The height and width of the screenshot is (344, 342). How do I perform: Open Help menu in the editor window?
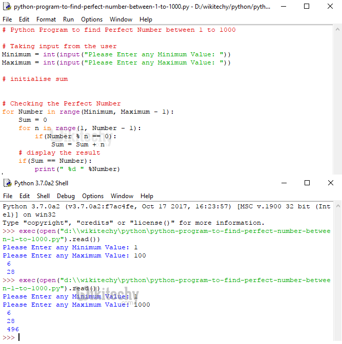pos(146,19)
